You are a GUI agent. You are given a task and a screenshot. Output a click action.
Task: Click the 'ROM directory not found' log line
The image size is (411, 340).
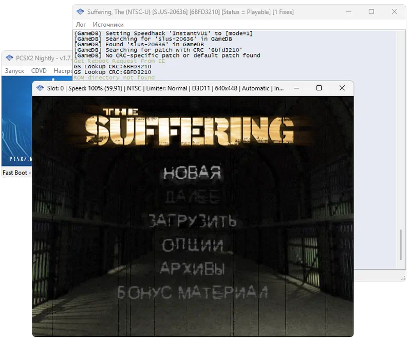(114, 78)
